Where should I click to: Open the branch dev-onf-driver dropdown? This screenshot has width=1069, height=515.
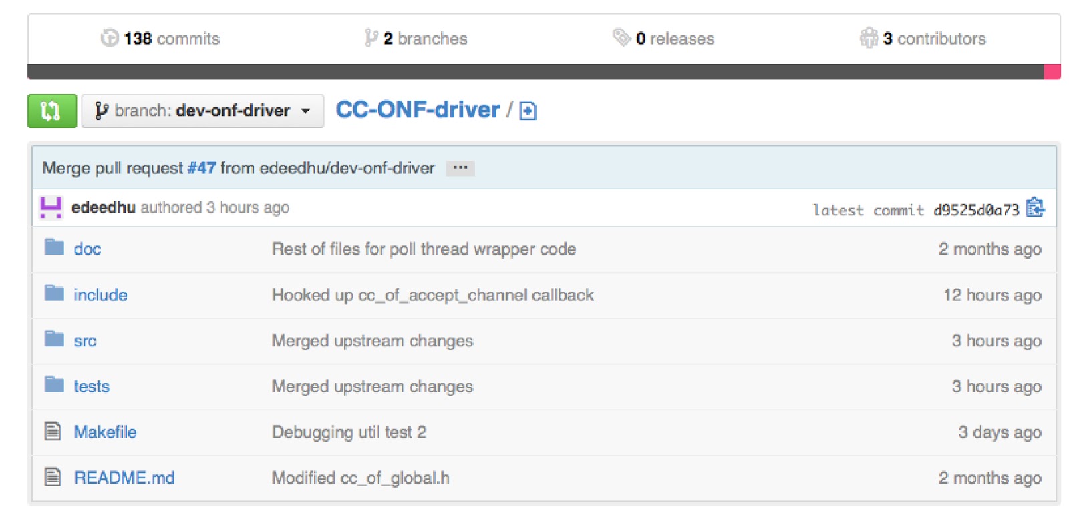click(202, 111)
